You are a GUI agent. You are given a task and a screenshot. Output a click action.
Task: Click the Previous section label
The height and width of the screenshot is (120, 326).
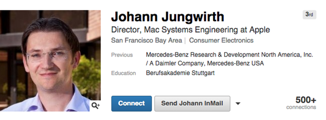coord(122,55)
